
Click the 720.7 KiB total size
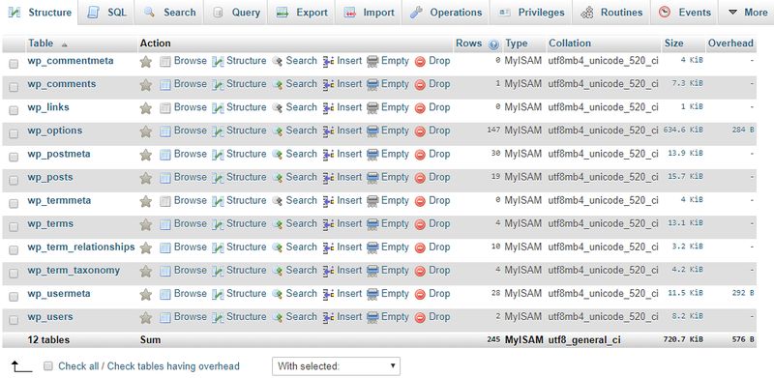coord(684,340)
